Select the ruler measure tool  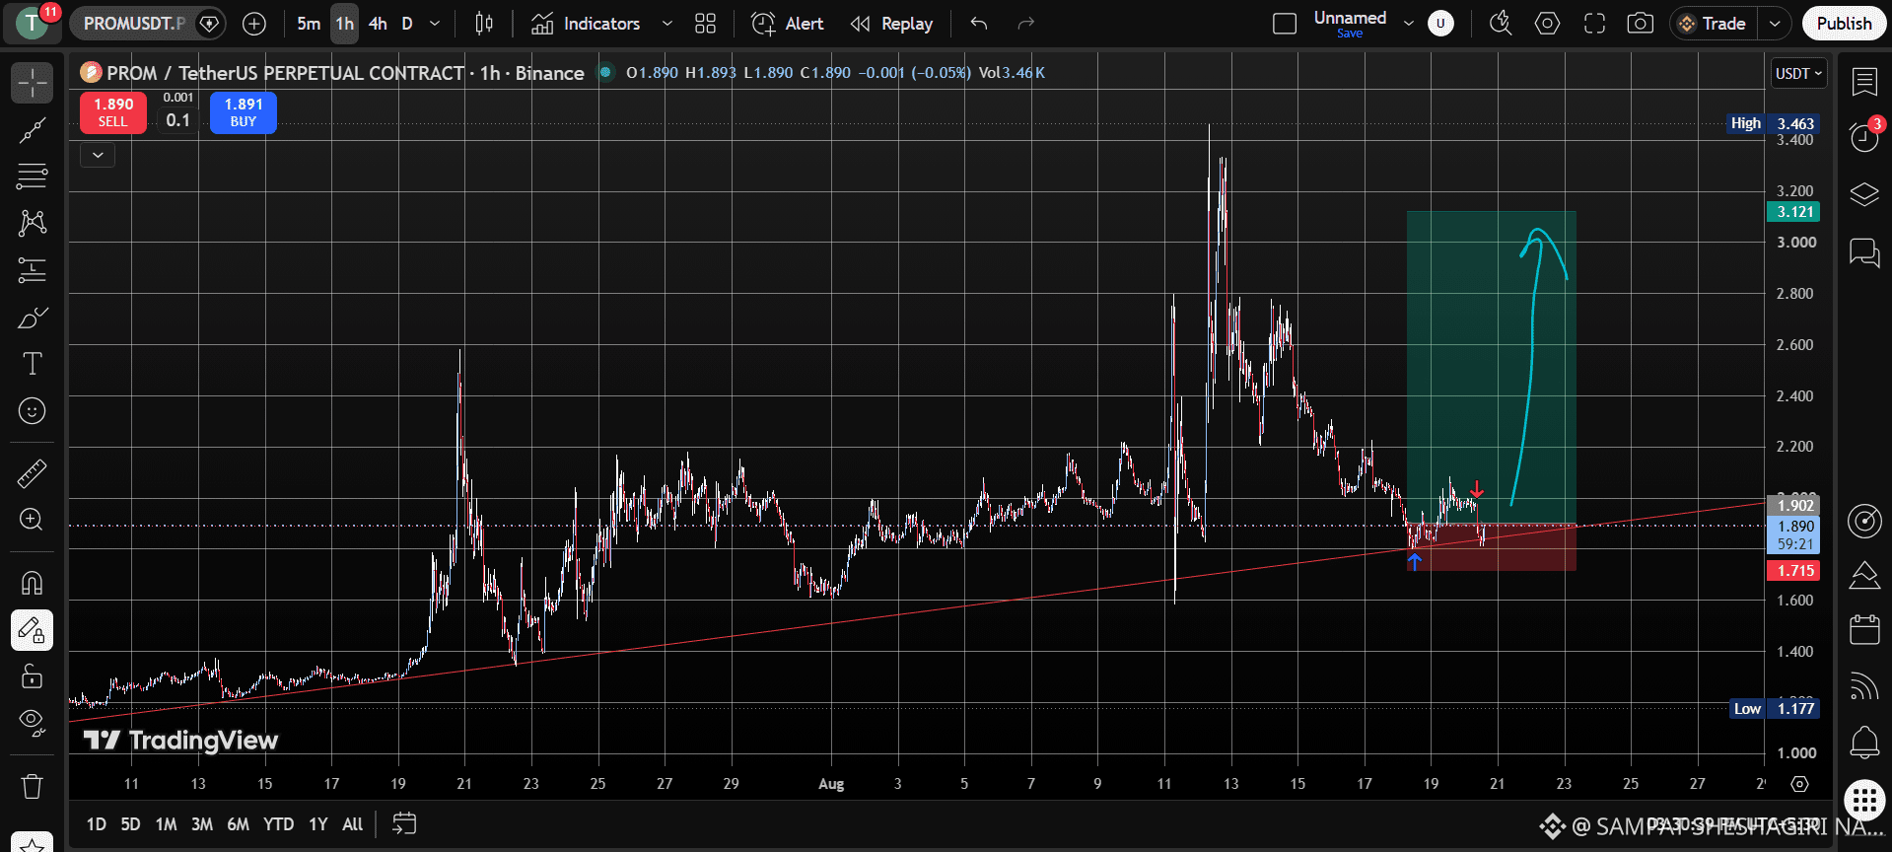tap(32, 473)
